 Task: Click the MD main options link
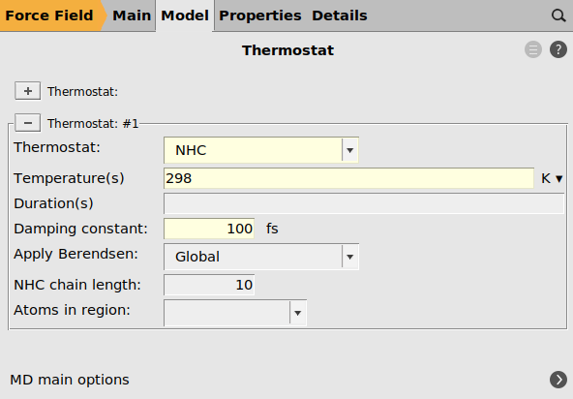(x=70, y=380)
